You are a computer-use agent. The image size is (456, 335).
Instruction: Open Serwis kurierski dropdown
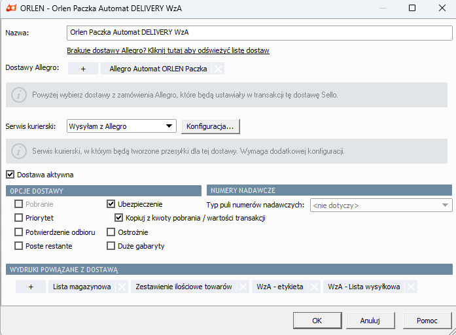click(x=122, y=126)
